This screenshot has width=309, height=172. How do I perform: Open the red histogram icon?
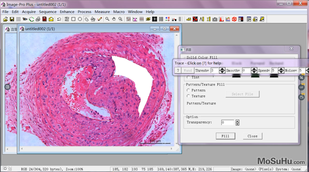pyautogui.click(x=221, y=19)
